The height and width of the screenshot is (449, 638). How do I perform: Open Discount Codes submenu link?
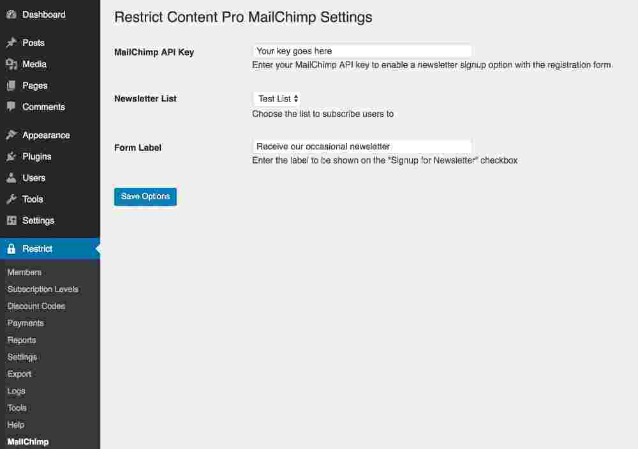click(x=36, y=306)
